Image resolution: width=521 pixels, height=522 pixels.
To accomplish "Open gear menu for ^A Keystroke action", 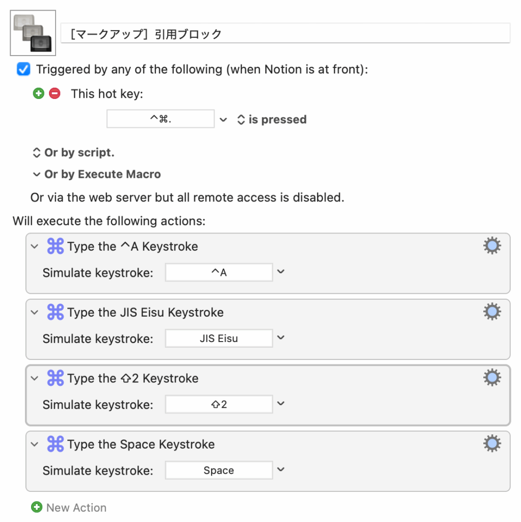I will click(x=491, y=246).
